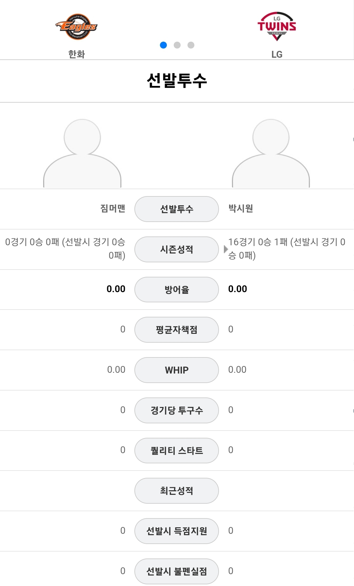Choose the 방어율 stat button
The image size is (354, 586).
[177, 290]
